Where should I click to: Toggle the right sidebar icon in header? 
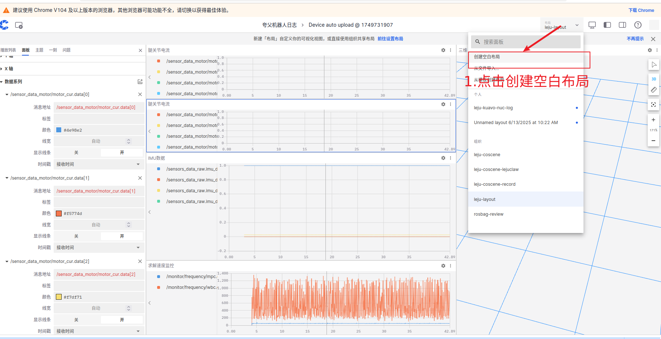coord(622,25)
